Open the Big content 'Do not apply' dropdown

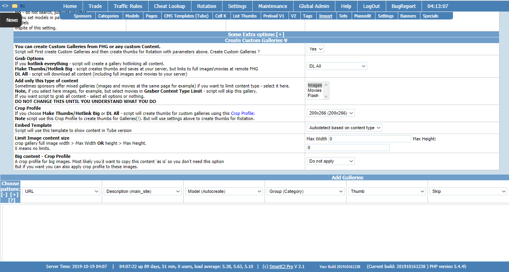point(331,161)
